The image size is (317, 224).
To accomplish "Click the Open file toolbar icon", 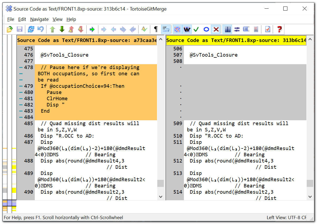I will [x=10, y=29].
